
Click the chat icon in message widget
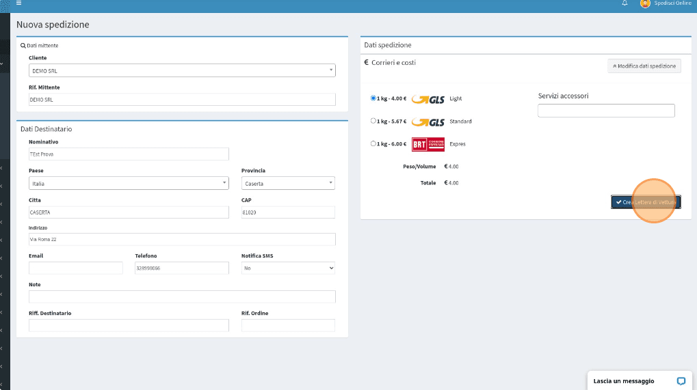(681, 380)
